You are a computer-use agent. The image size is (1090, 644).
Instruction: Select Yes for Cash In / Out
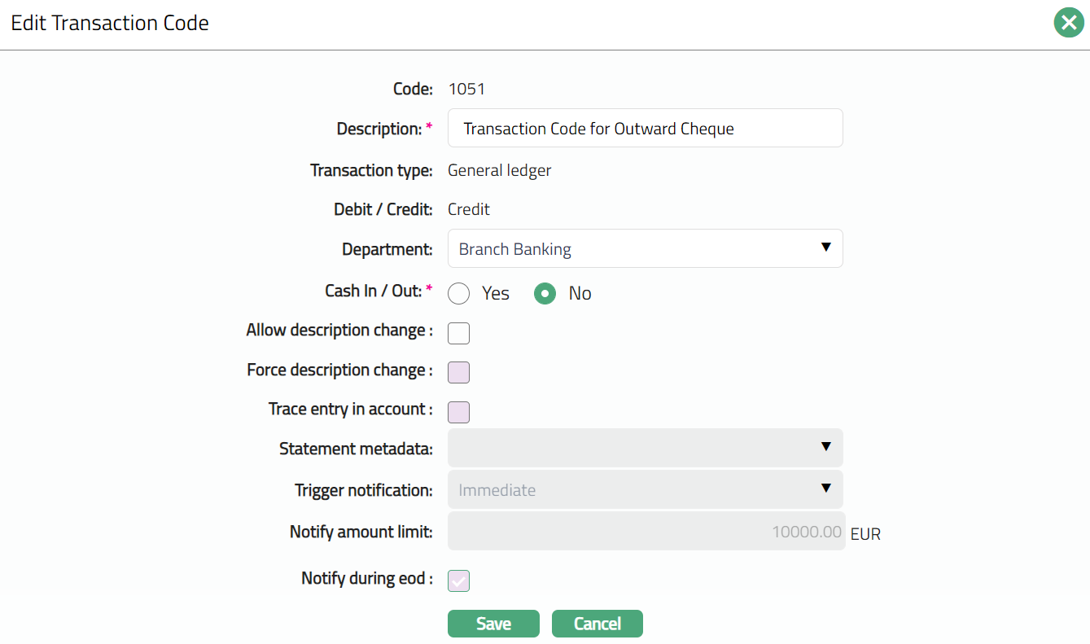point(459,293)
